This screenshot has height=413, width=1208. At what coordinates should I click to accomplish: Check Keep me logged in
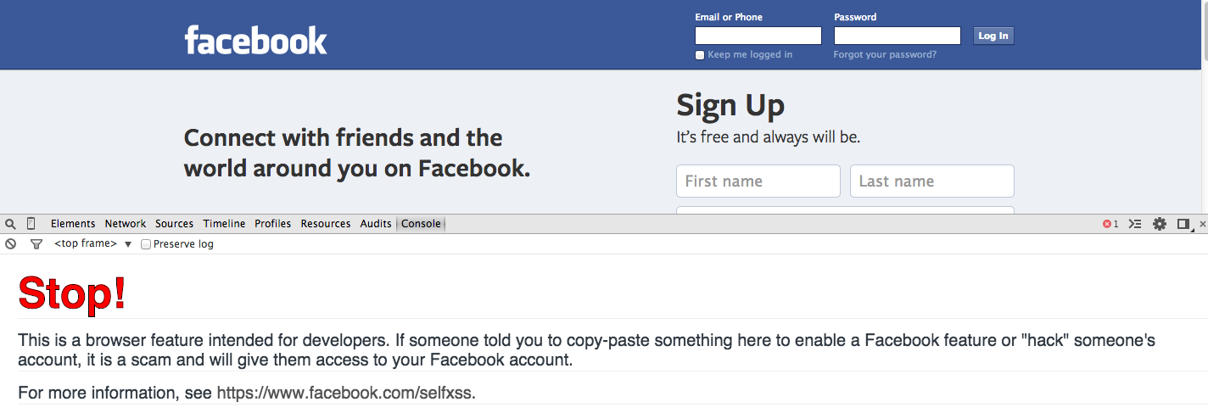coord(700,55)
